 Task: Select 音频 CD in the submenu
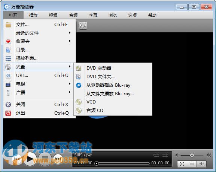pos(113,111)
